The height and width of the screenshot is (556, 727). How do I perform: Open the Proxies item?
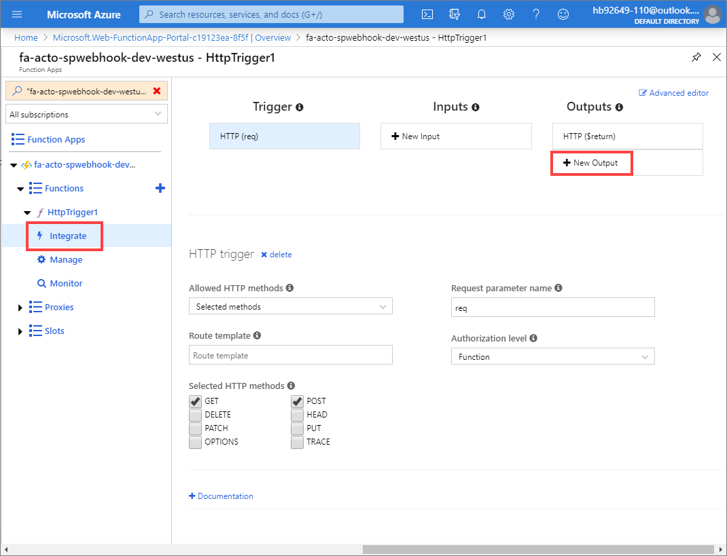pyautogui.click(x=59, y=307)
